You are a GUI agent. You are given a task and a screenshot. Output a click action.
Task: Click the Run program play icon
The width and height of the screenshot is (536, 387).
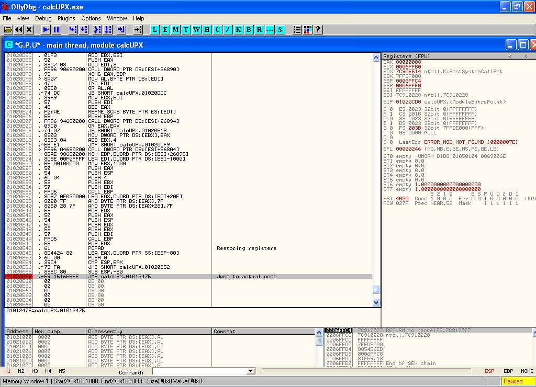(46, 30)
